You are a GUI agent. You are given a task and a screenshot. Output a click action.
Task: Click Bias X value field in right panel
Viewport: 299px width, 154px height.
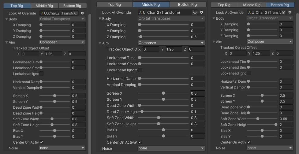[x=286, y=130]
